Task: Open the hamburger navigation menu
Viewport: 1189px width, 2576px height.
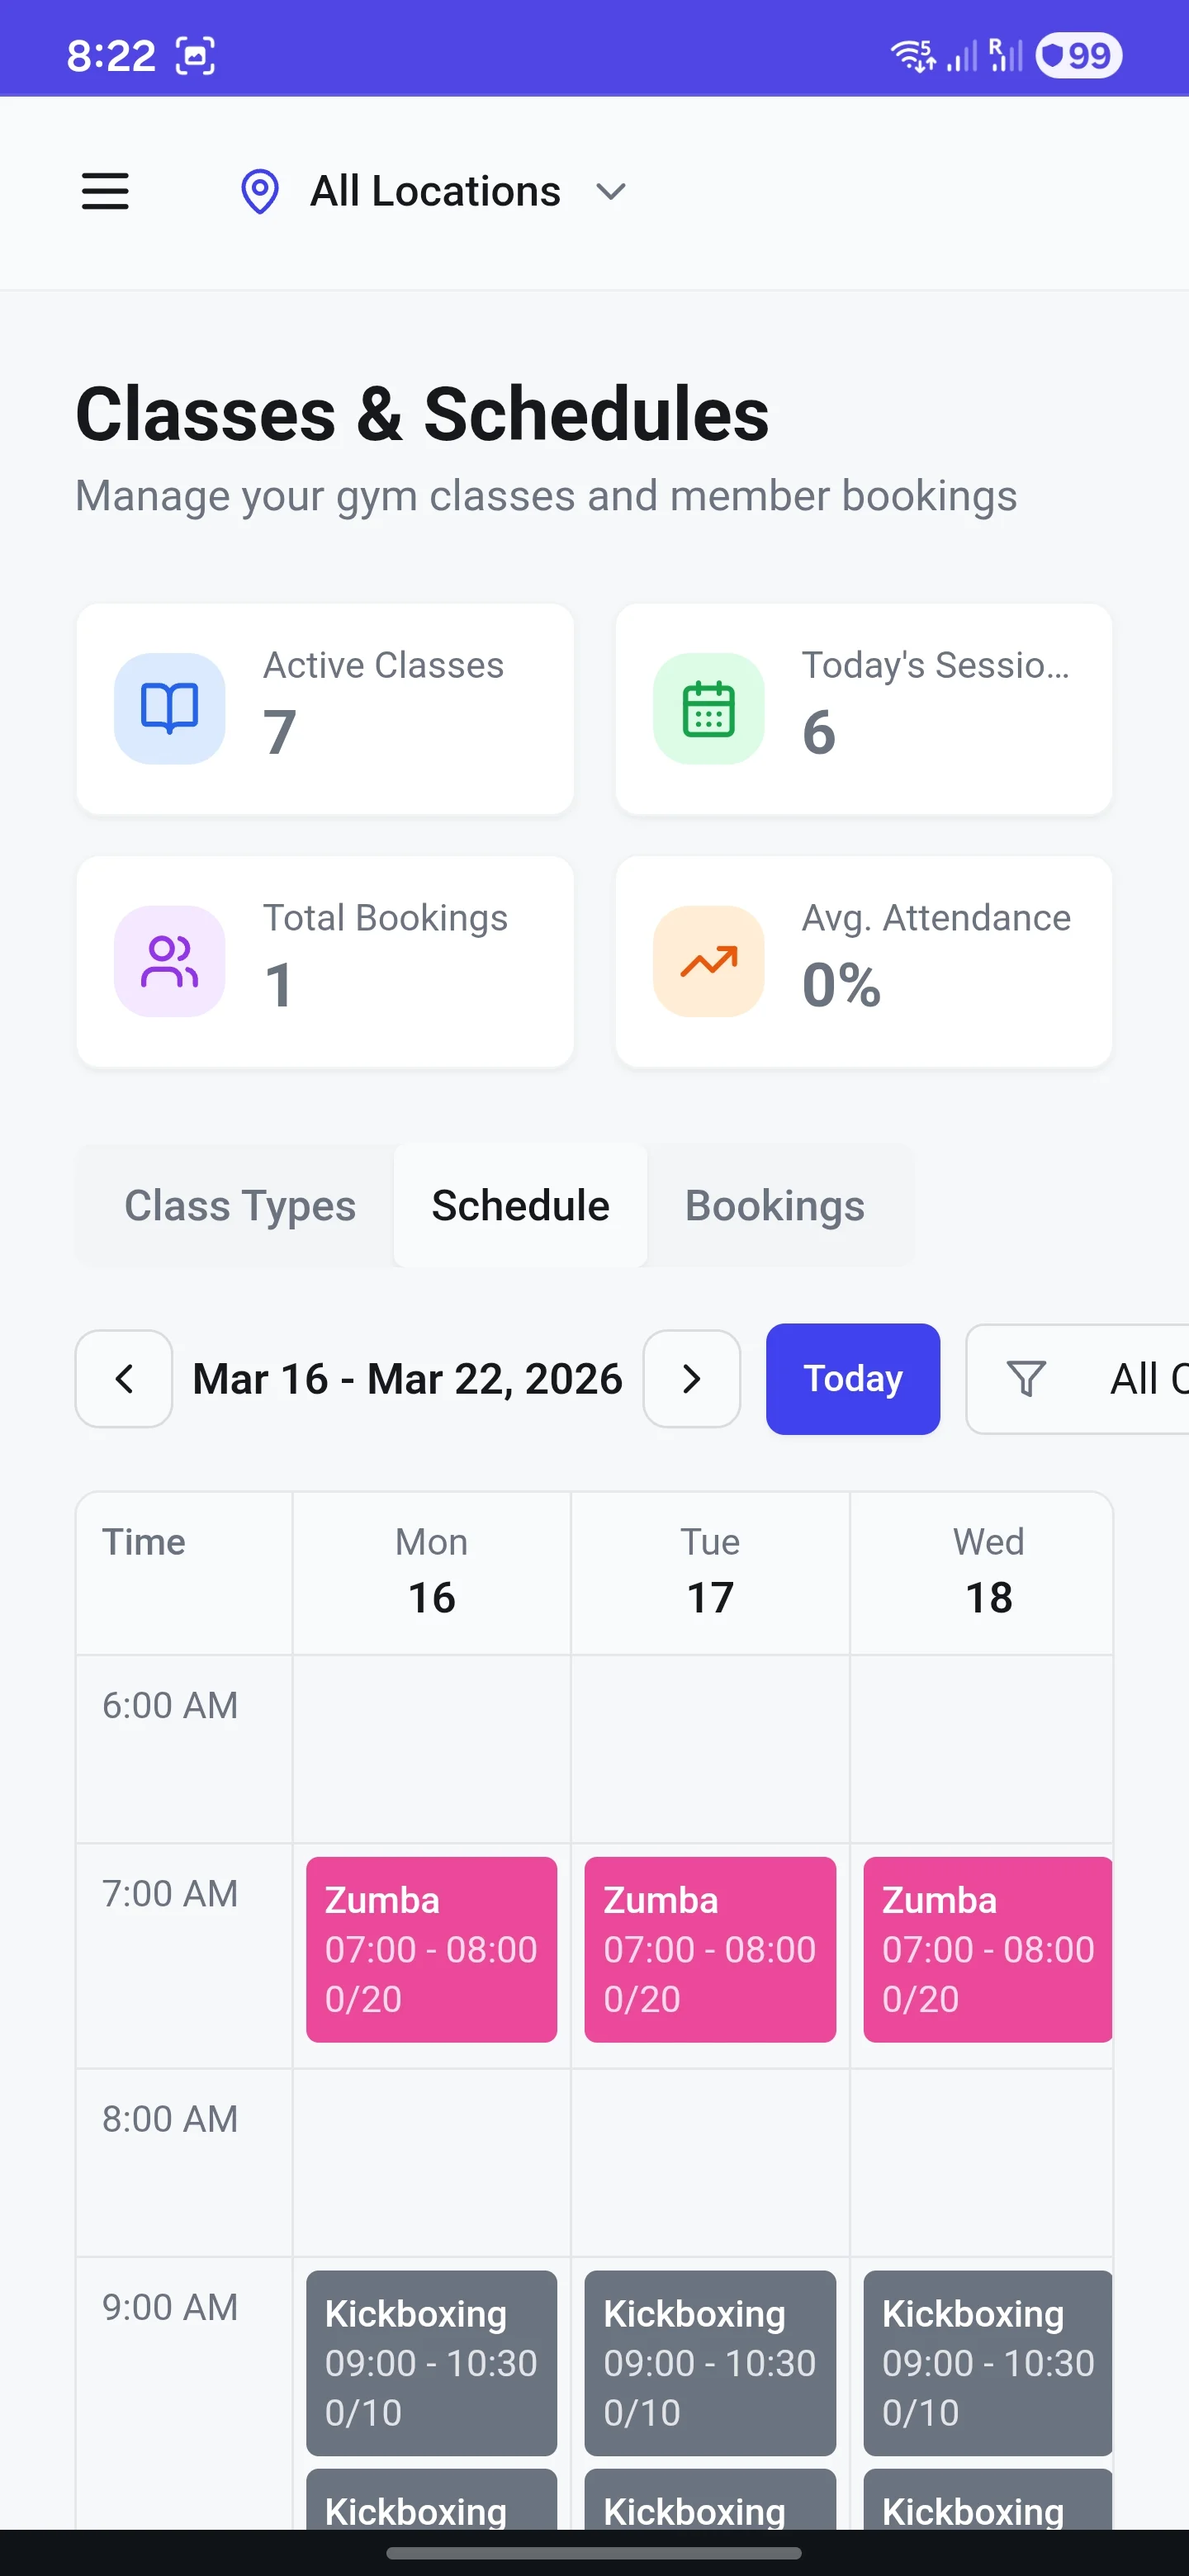Action: (x=105, y=191)
